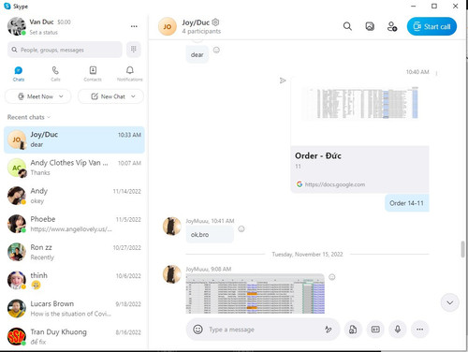This screenshot has height=352, width=468.
Task: Open JoyMuuu's spreadsheet image at 9:08 AM
Action: [x=256, y=294]
